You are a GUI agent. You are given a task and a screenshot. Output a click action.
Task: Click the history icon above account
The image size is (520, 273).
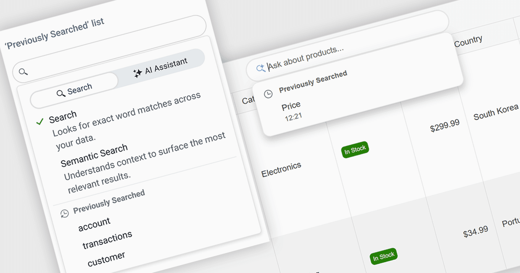click(x=65, y=213)
